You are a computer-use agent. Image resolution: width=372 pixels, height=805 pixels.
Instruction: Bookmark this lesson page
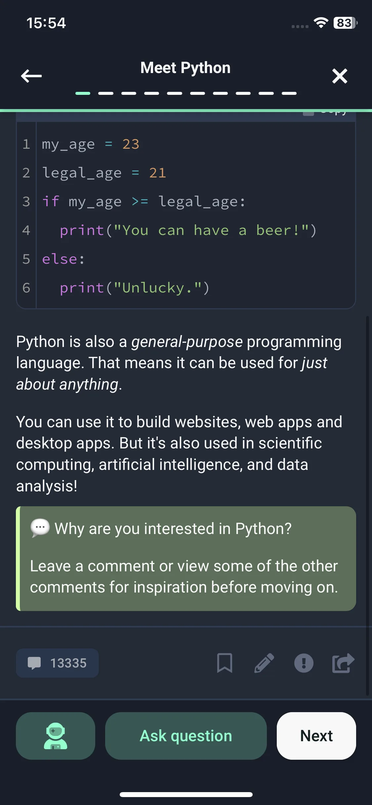coord(225,663)
